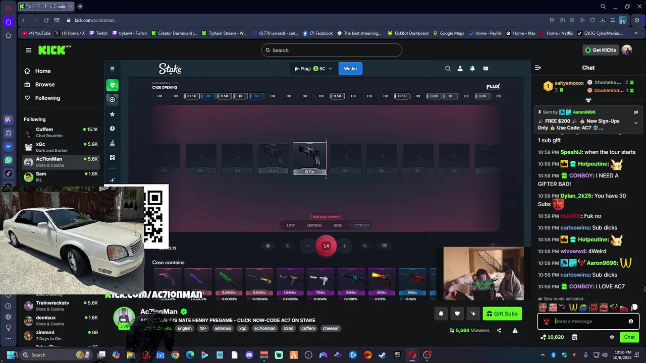Open the Google Maps bookmark
Image resolution: width=646 pixels, height=363 pixels.
coord(448,33)
